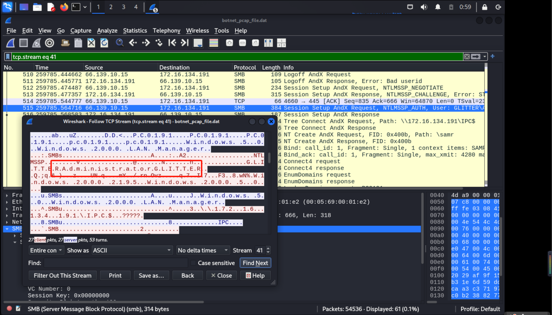The width and height of the screenshot is (552, 315).
Task: Click the display filter bookmark icon
Action: (x=8, y=57)
